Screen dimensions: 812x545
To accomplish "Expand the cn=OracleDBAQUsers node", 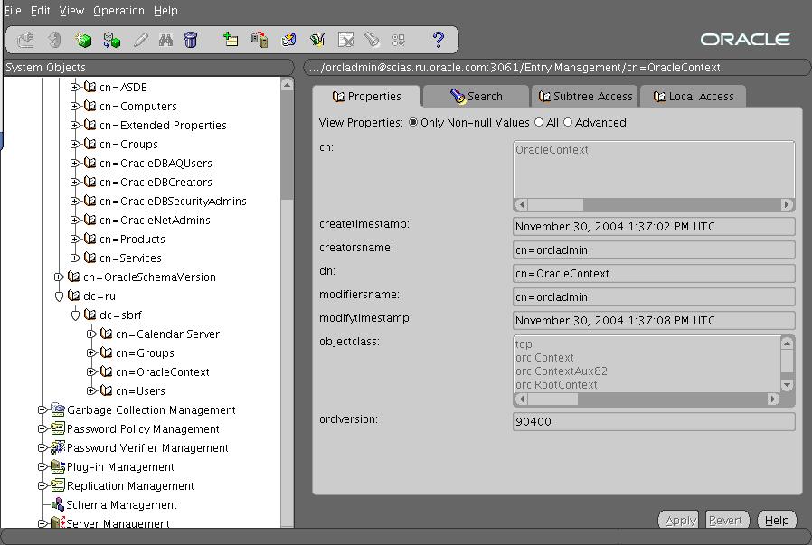I will (74, 163).
